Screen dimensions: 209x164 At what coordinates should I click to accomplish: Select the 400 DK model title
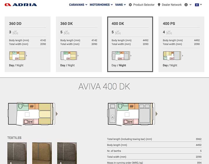tap(118, 24)
